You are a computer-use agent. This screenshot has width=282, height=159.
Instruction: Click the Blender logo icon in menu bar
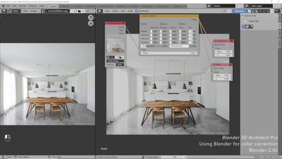[x=3, y=6]
